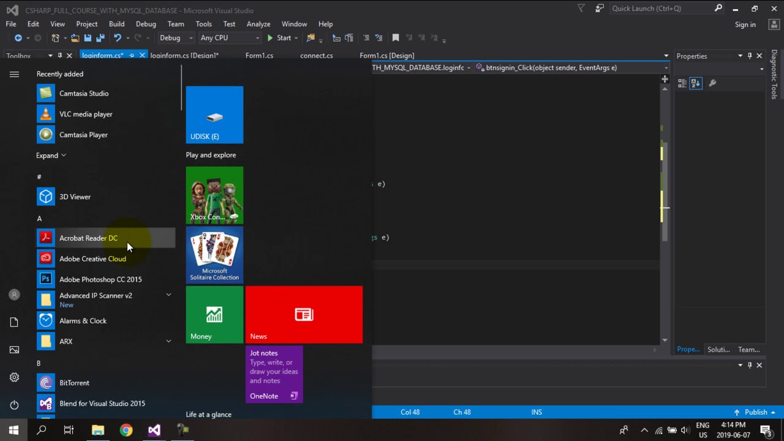
Task: Open Blend for Visual Studio 2015
Action: (105, 404)
